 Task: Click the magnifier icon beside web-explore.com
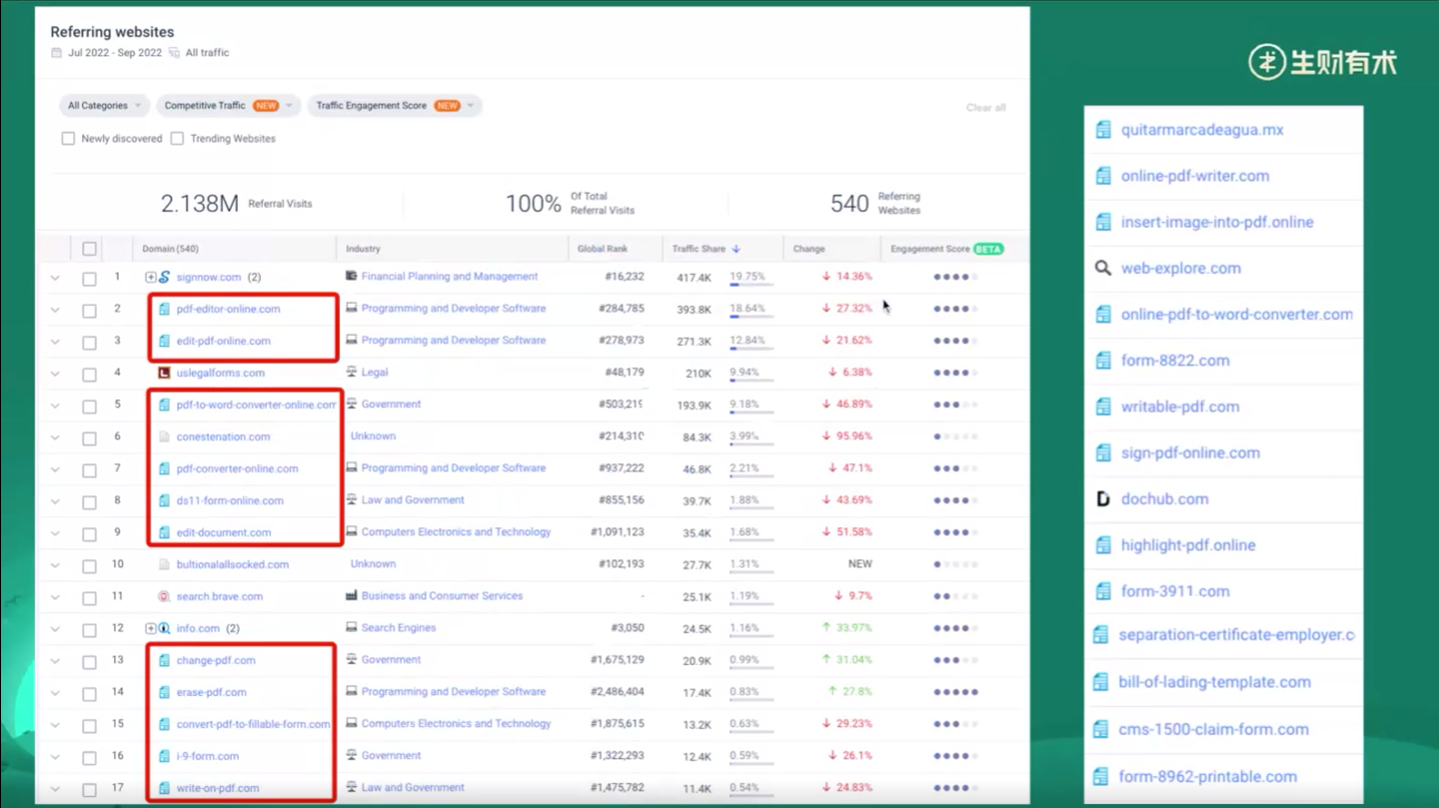tap(1103, 268)
